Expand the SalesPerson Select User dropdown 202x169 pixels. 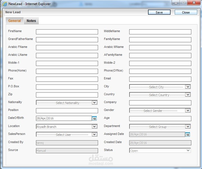[67, 134]
